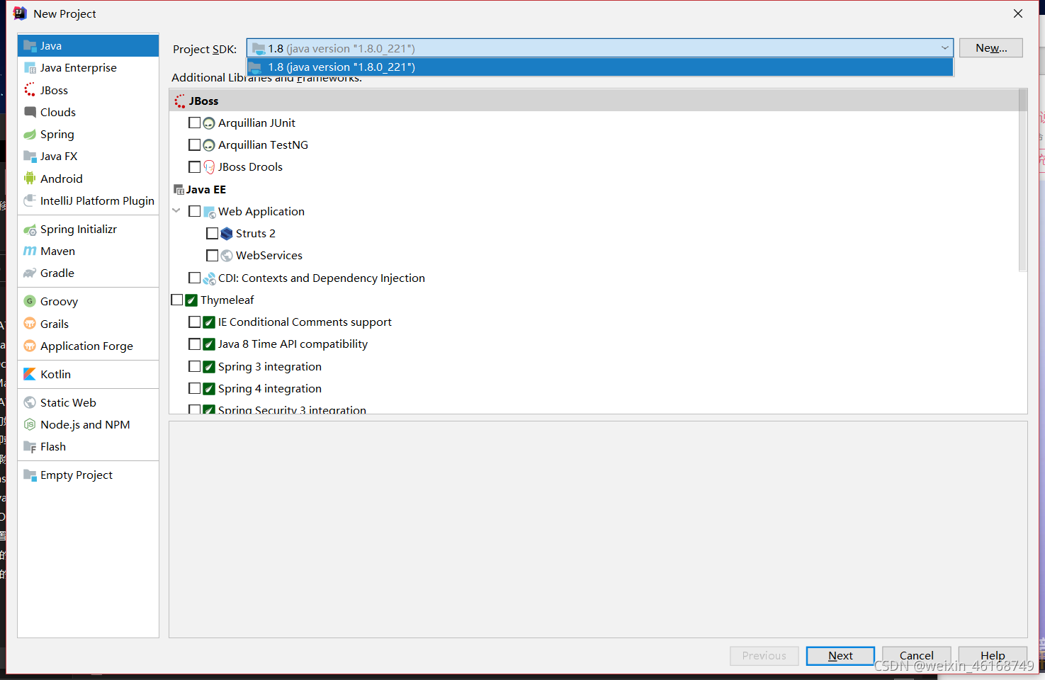Tick the IE Conditional Comments support checkbox
Viewport: 1045px width, 680px height.
195,322
